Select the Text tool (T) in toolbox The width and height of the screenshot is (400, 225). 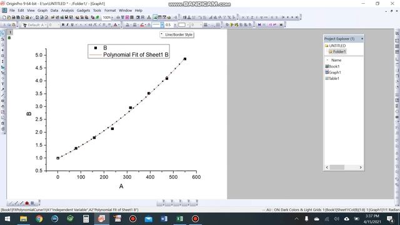(2, 84)
